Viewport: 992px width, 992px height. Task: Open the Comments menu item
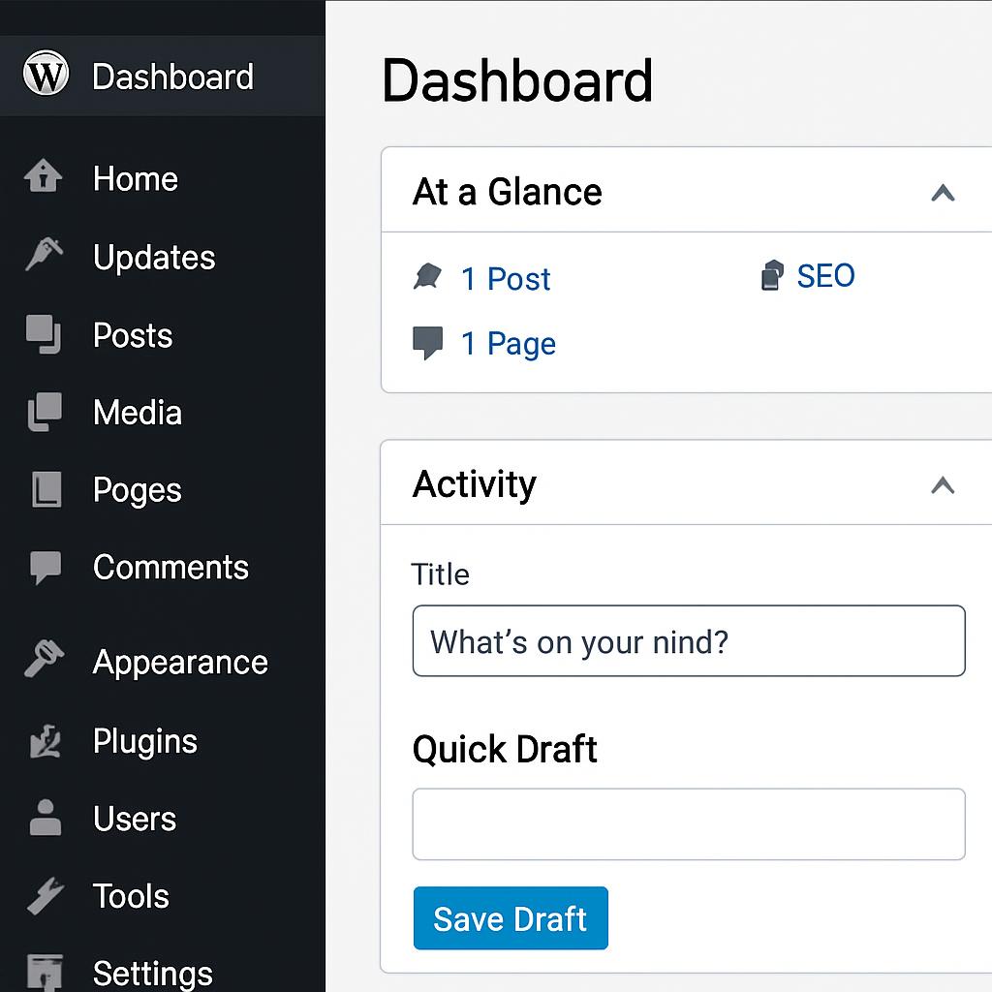tap(170, 568)
